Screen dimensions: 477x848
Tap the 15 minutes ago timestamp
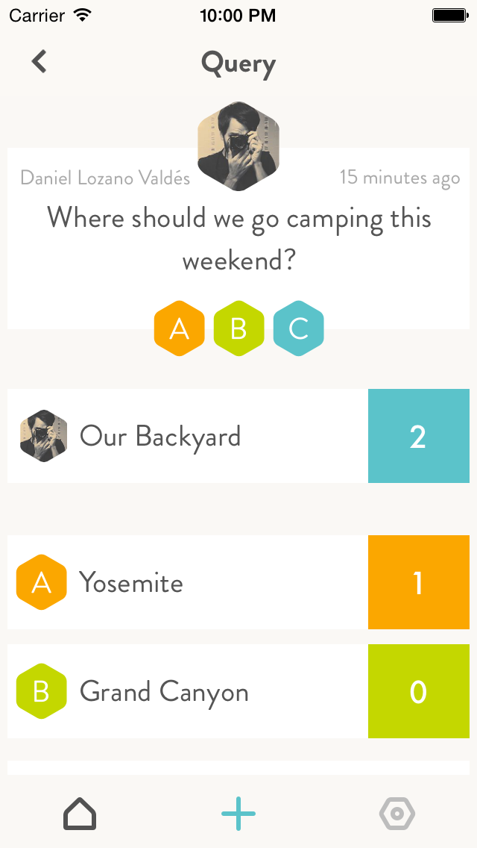pos(399,178)
